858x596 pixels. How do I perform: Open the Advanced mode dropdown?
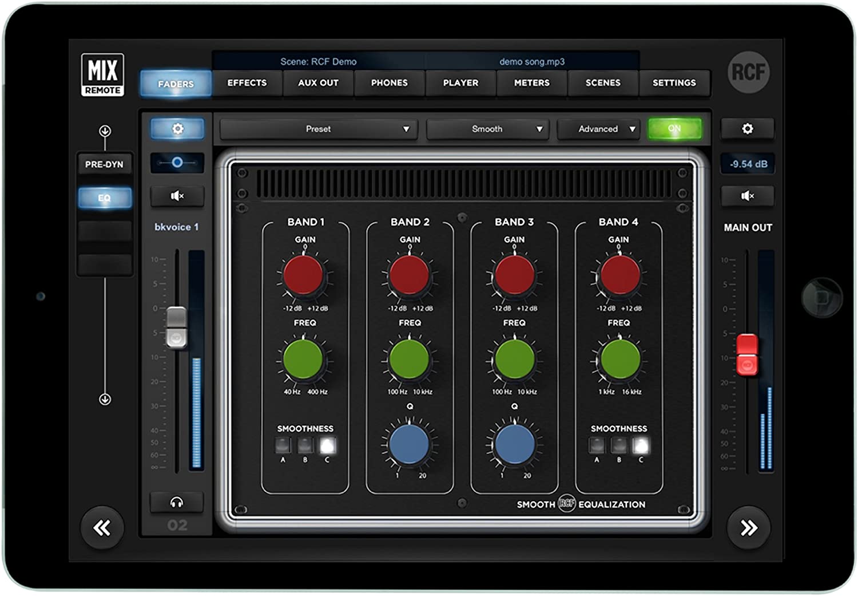[598, 129]
